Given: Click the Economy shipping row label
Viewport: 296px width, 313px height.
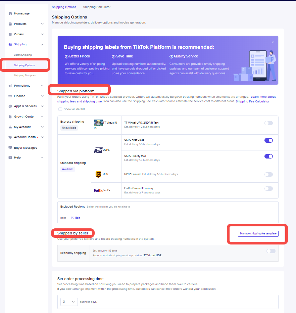Looking at the screenshot, I should coord(73,253).
